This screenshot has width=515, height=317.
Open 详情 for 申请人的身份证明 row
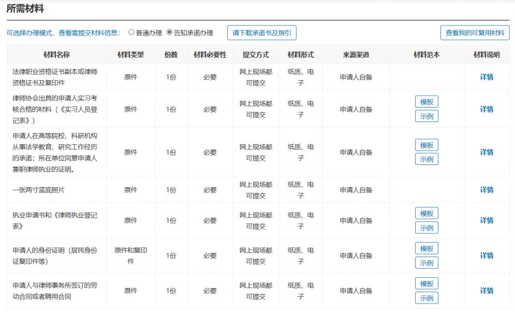[487, 255]
